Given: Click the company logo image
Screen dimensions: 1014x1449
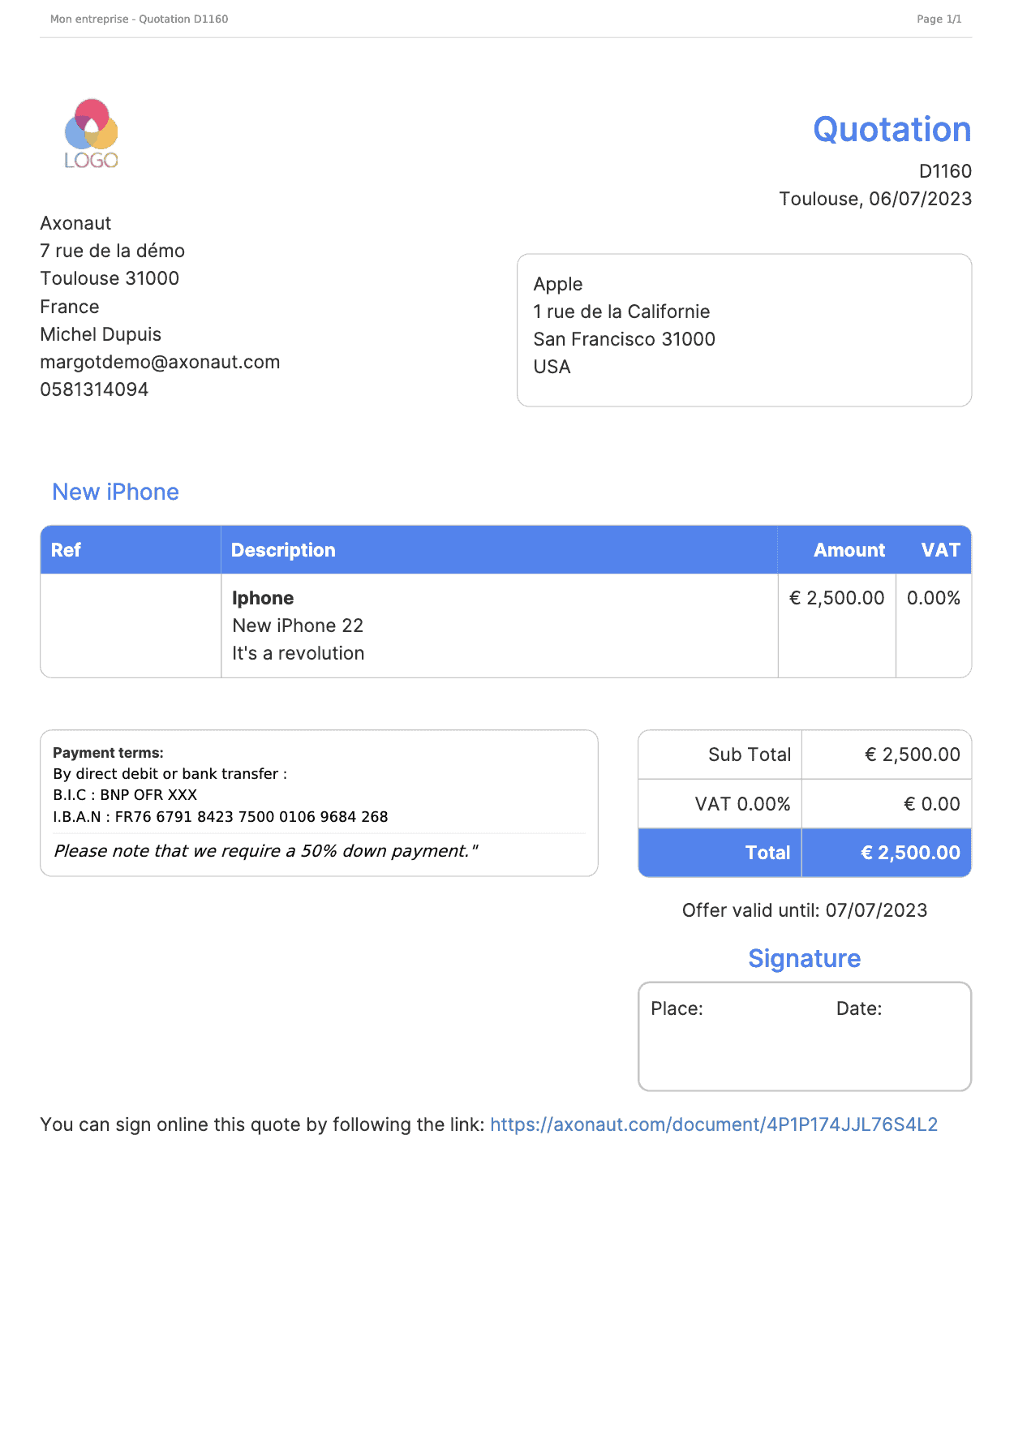Looking at the screenshot, I should pos(91,134).
